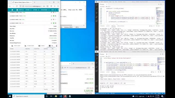Viewport: 175px width, 98px height.
Task: Open File Explorer from the taskbar
Action: pos(56,96)
